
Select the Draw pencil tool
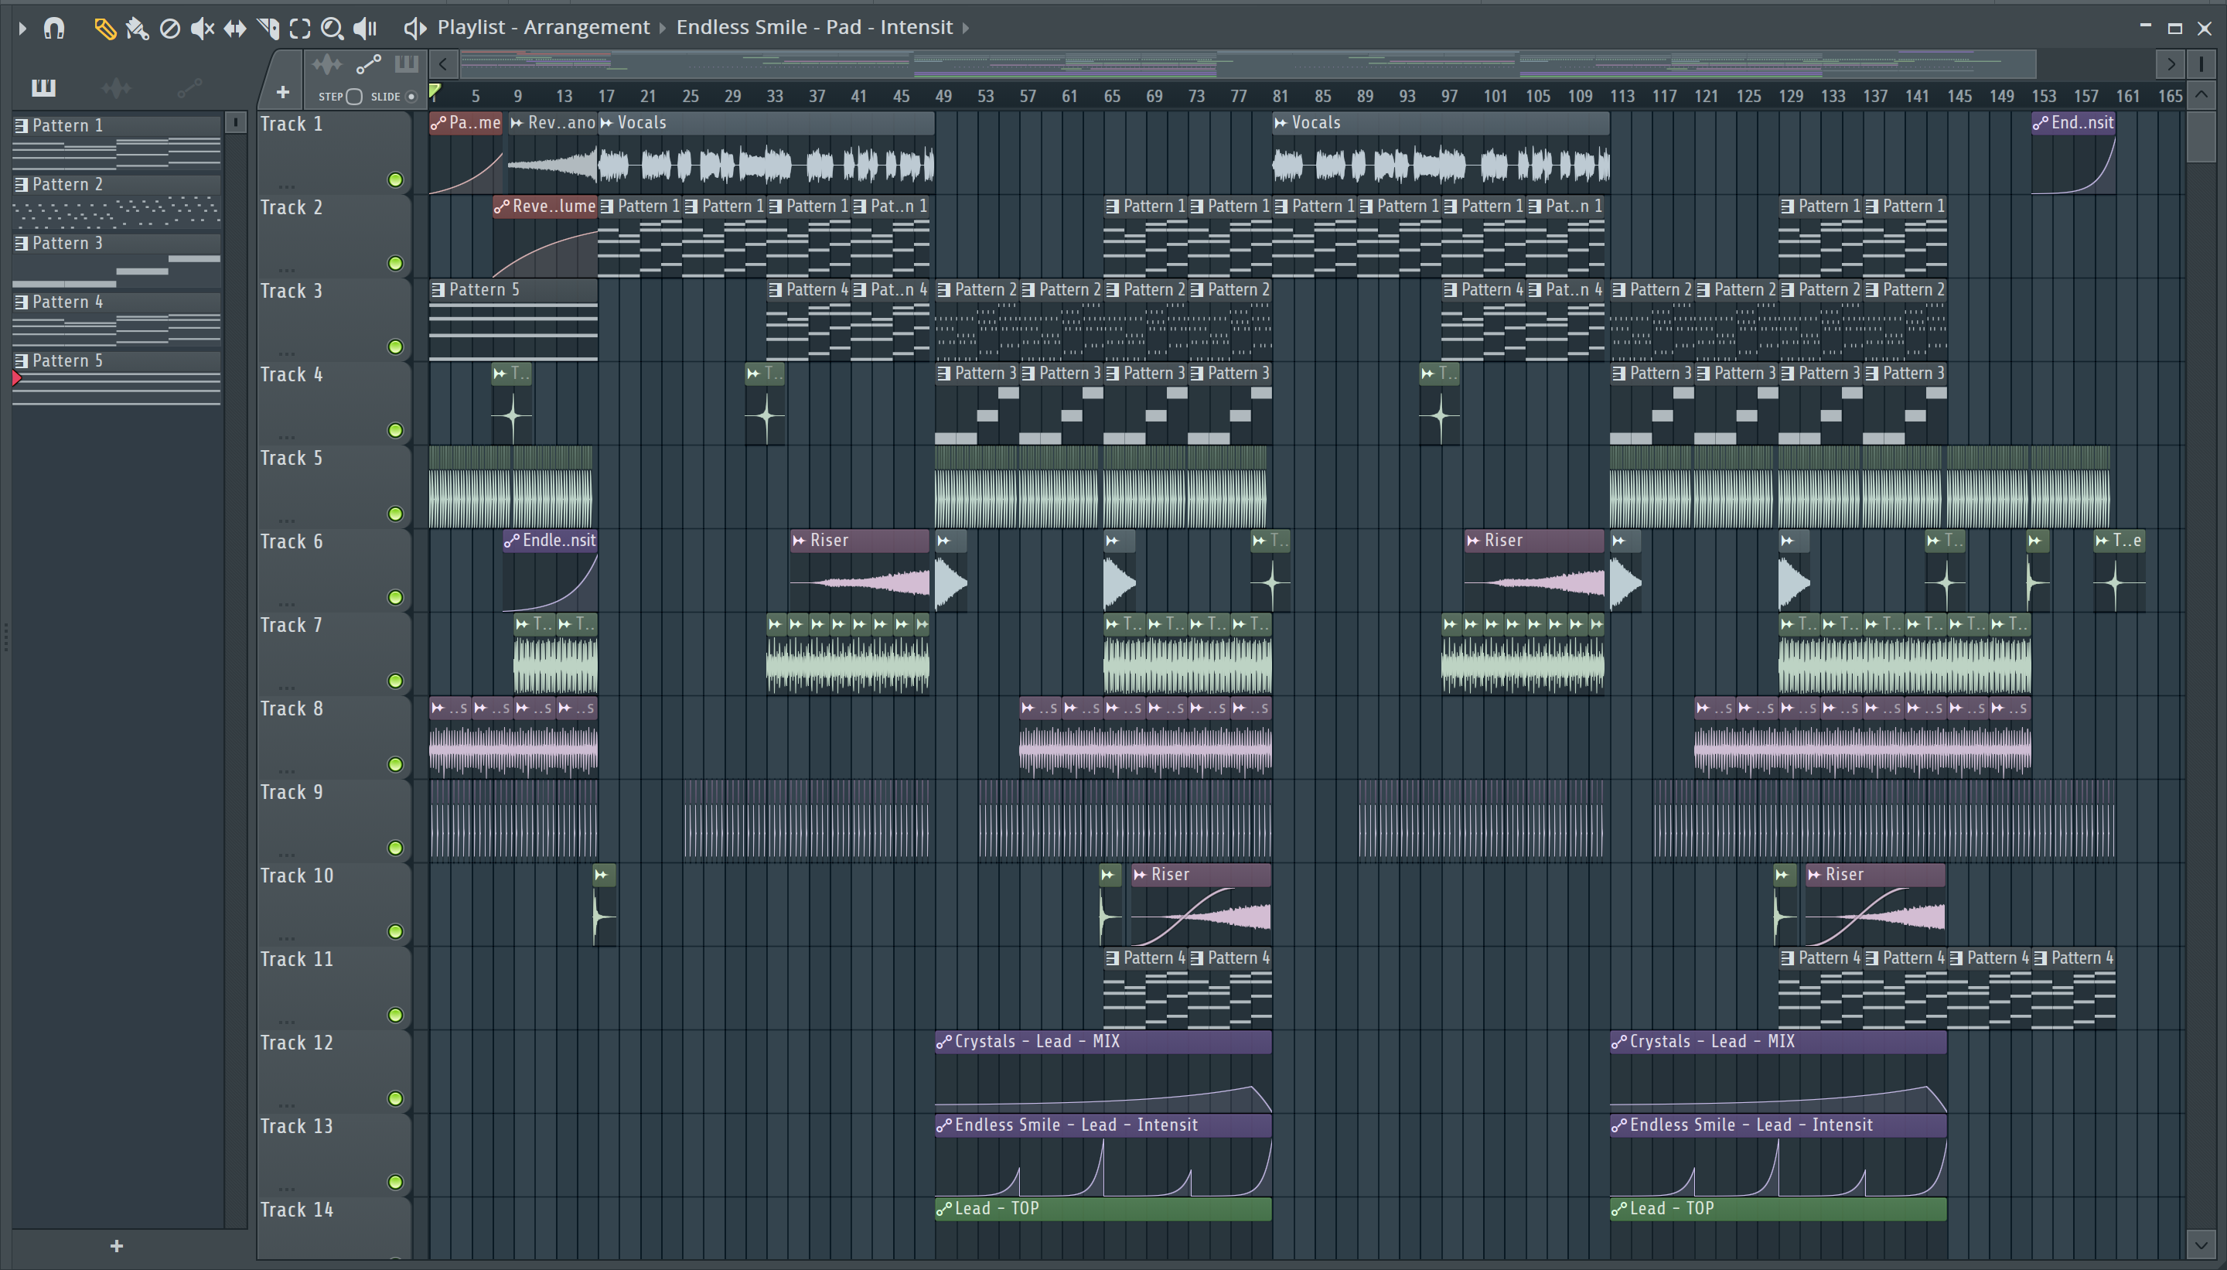pos(104,29)
